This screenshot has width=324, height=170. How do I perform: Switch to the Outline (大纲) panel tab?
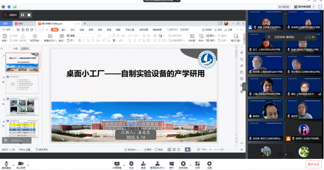pos(15,49)
